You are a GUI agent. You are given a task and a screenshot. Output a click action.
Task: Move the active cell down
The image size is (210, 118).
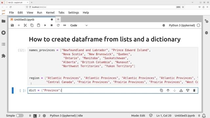pyautogui.click(x=175, y=90)
